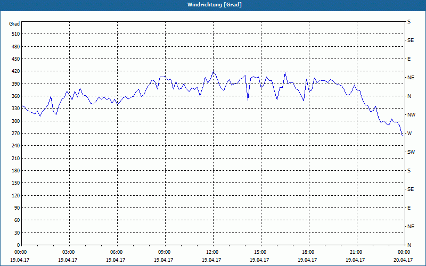
Task: Click the 21:00 time axis label
Action: coord(357,252)
